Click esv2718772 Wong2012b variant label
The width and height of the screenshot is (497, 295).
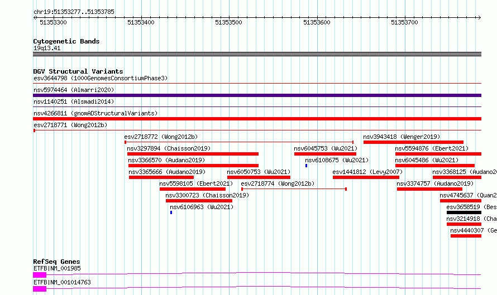(x=161, y=137)
